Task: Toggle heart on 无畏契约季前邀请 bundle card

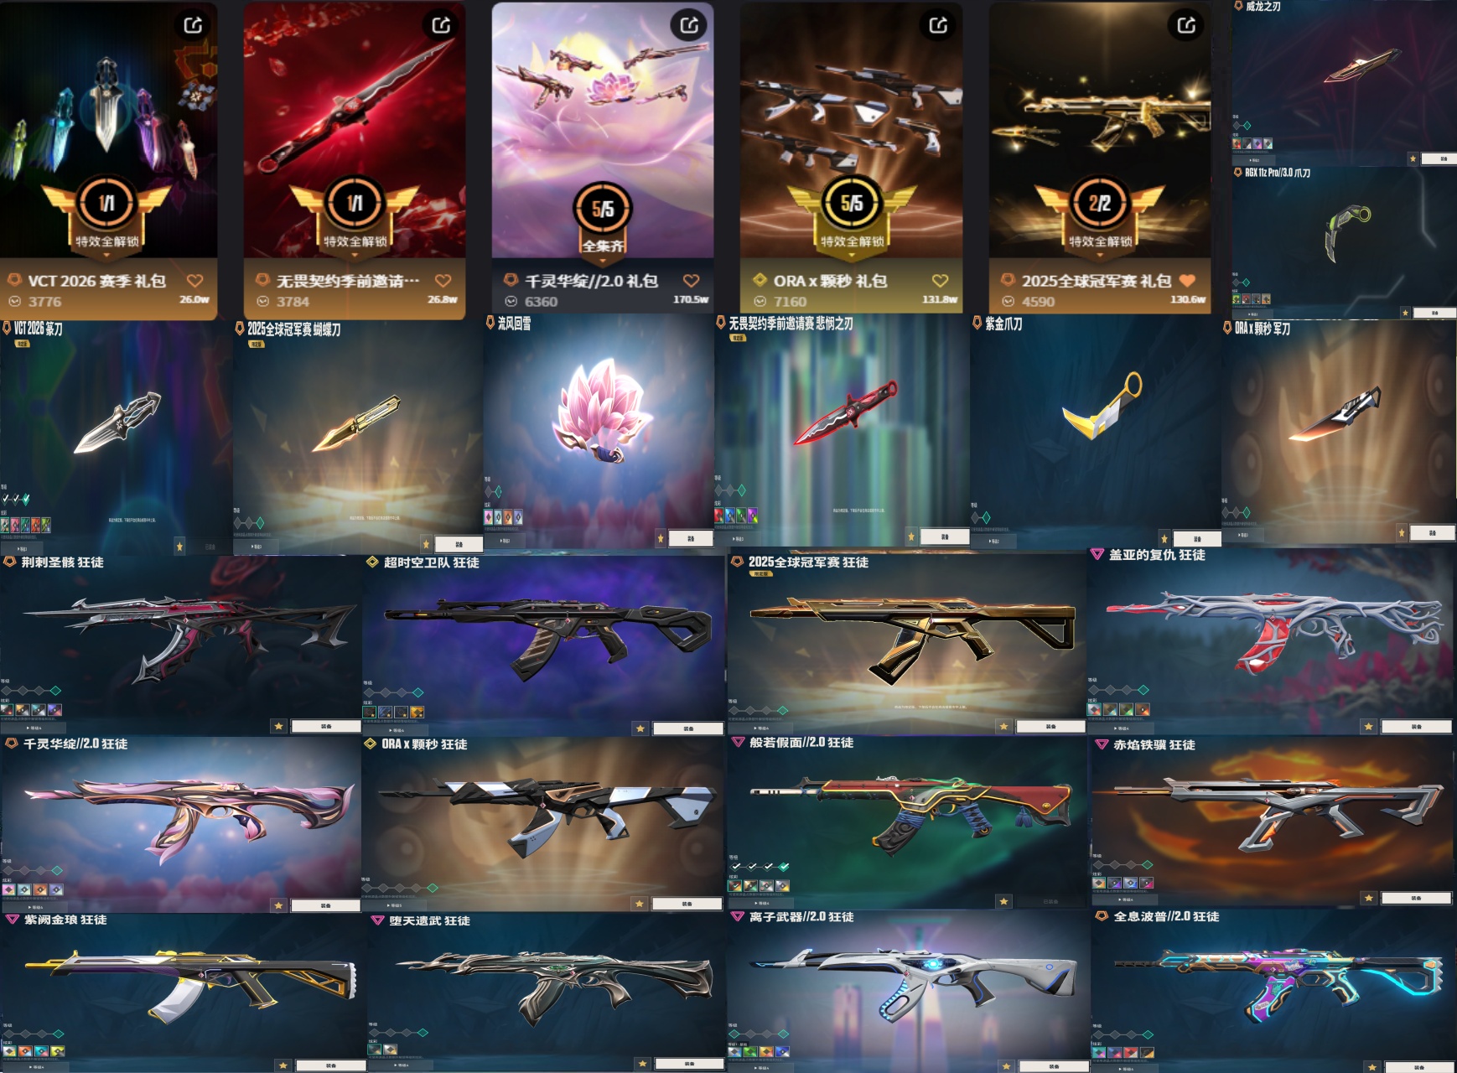Action: (443, 281)
